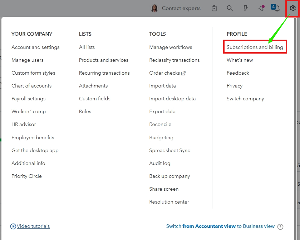Open the lightning bolt quick actions icon
The width and height of the screenshot is (300, 240).
pyautogui.click(x=246, y=8)
